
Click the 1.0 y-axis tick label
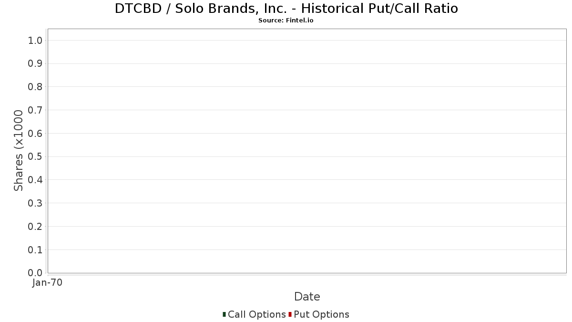coord(36,40)
